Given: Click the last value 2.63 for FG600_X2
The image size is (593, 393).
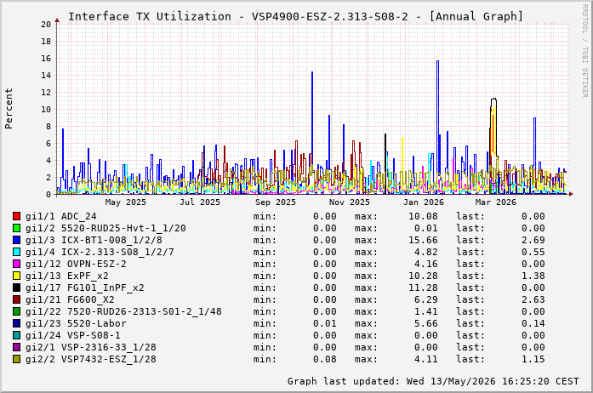Looking at the screenshot, I should tap(533, 299).
